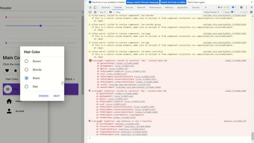Click Switch DevTools to Italian button
254x143 pixels.
[x=173, y=2]
